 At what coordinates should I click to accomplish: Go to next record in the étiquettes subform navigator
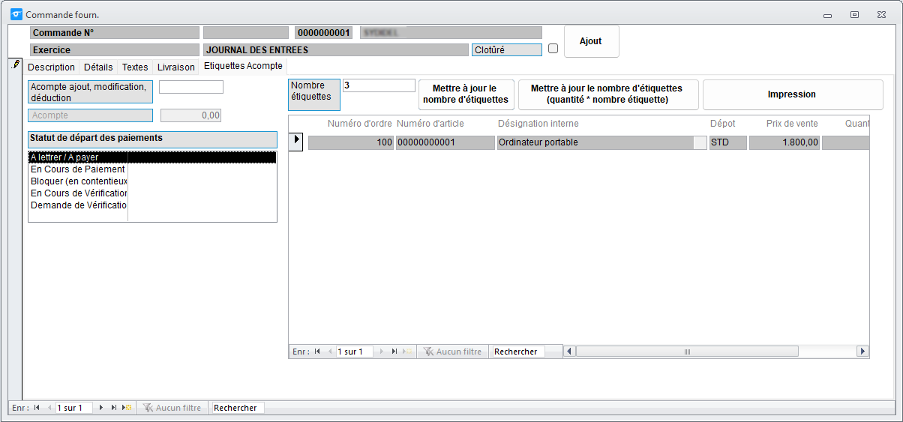[382, 352]
